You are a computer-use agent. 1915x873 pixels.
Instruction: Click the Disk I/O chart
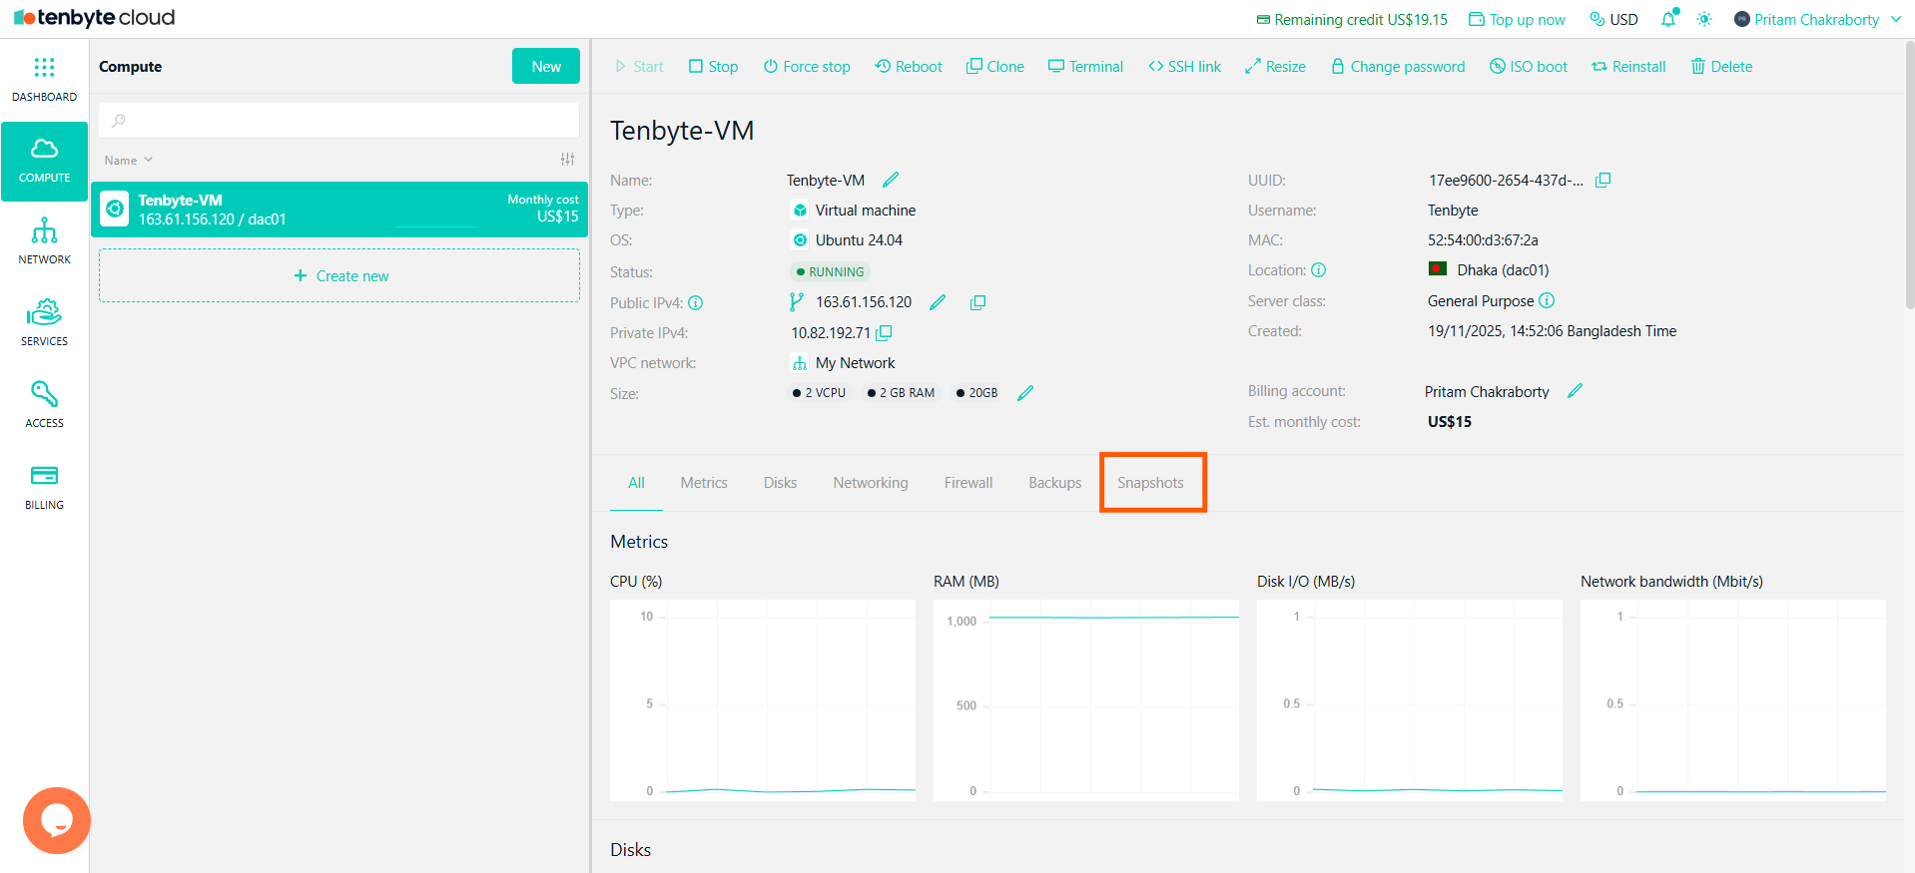point(1410,700)
